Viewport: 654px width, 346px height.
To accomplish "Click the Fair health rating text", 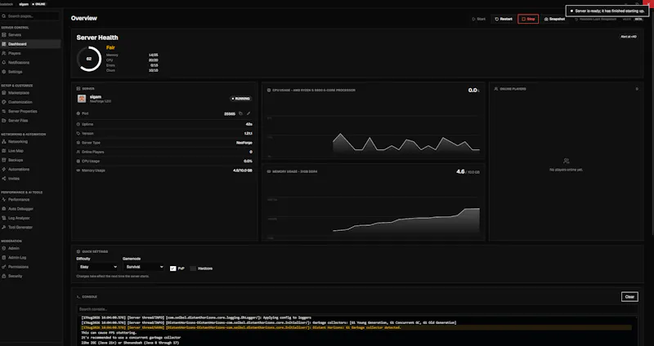I will tap(110, 48).
